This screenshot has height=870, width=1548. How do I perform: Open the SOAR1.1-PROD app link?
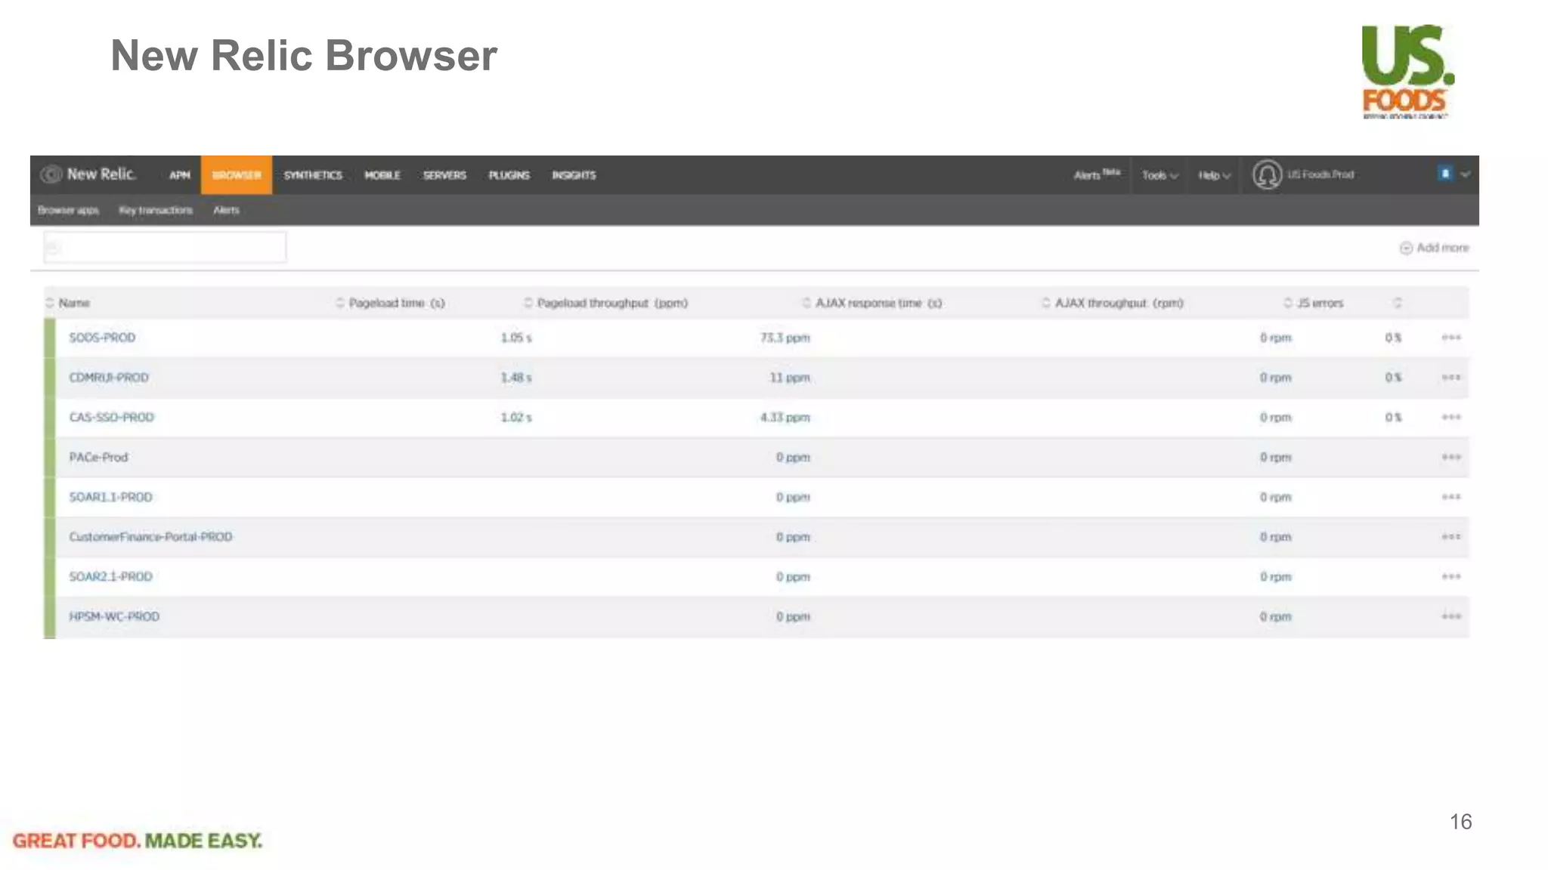coord(110,497)
